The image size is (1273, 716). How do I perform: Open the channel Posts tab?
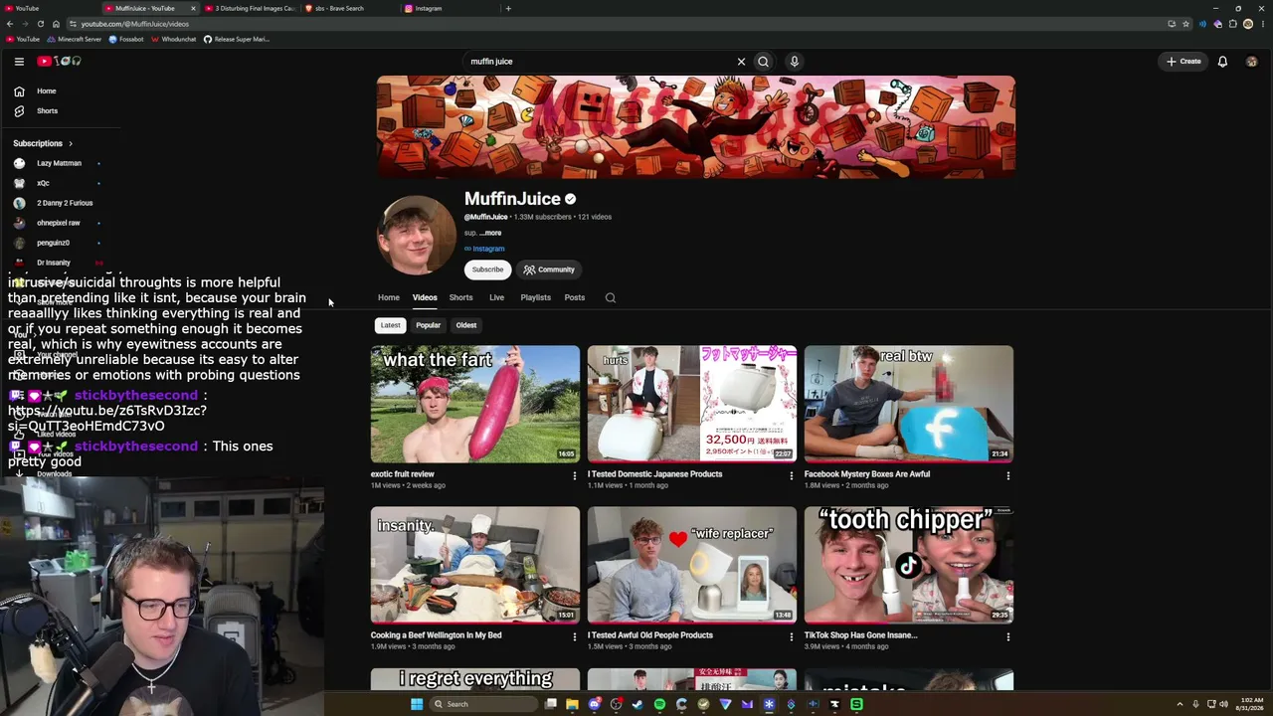coord(575,297)
